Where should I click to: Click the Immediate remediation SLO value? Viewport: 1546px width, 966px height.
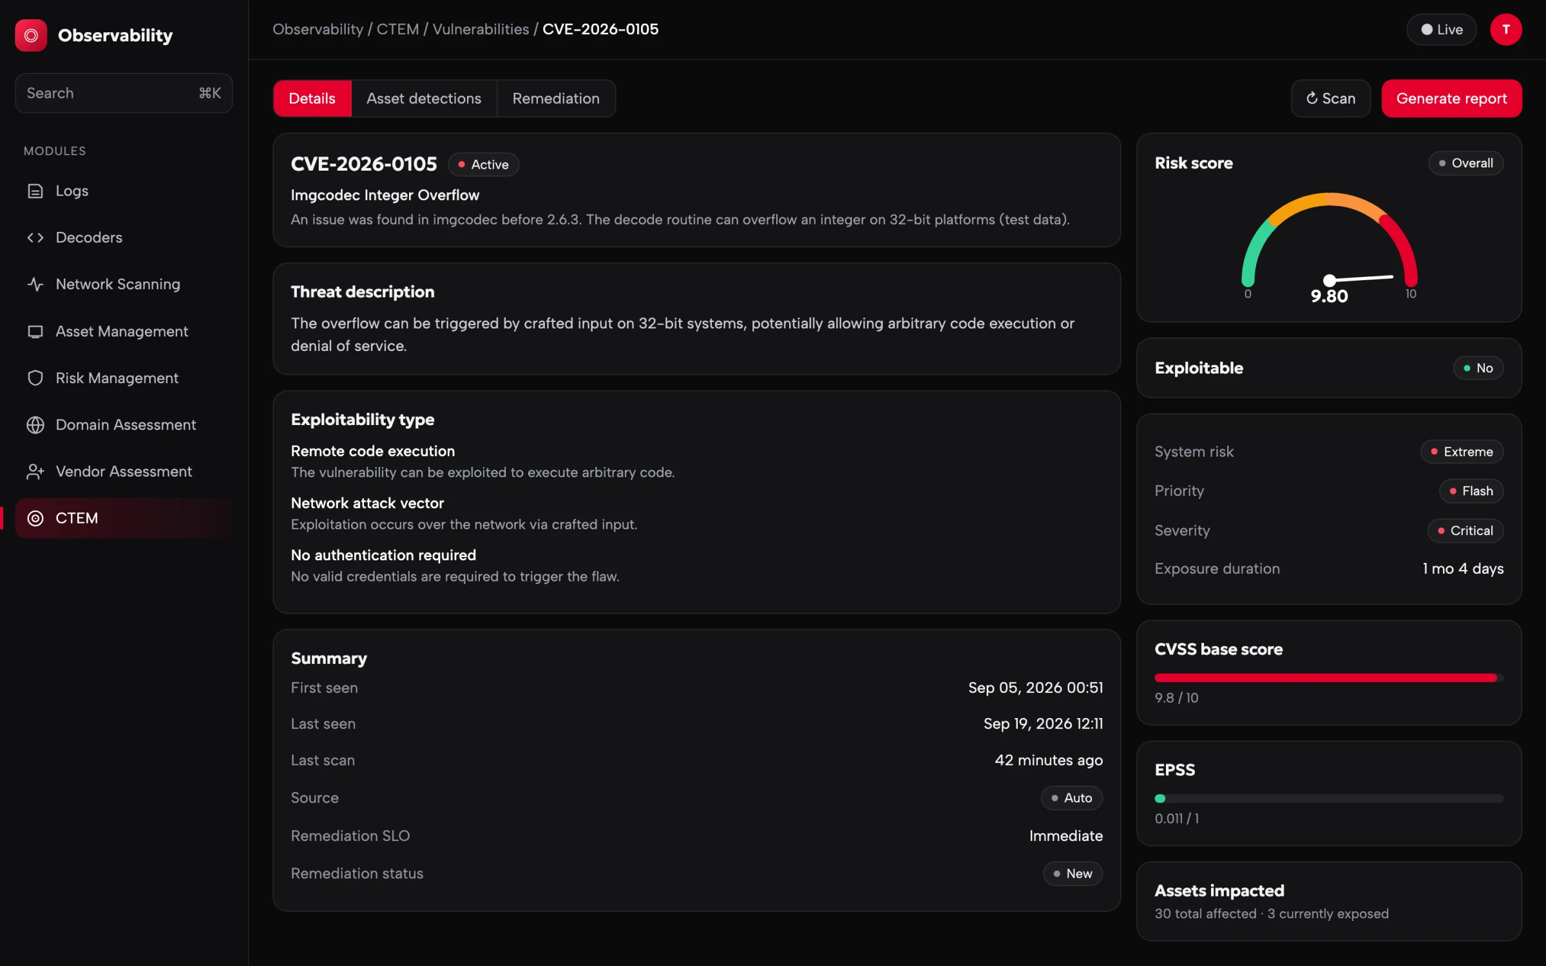(1065, 836)
